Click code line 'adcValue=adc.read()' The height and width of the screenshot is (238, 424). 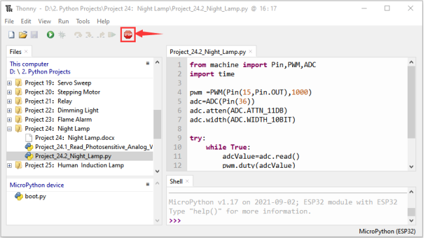click(x=261, y=156)
